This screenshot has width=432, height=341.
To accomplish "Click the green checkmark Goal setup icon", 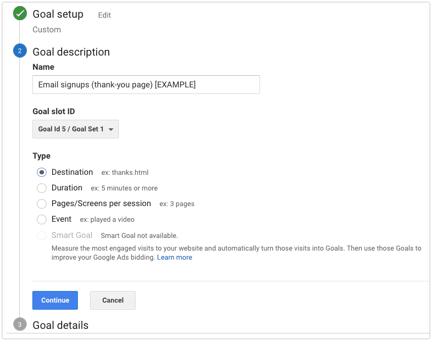I will pyautogui.click(x=20, y=14).
